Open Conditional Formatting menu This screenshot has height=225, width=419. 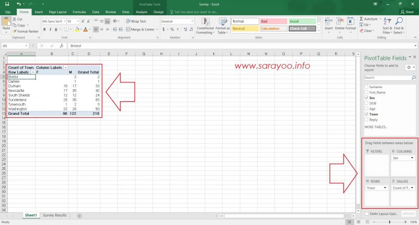[x=205, y=26]
